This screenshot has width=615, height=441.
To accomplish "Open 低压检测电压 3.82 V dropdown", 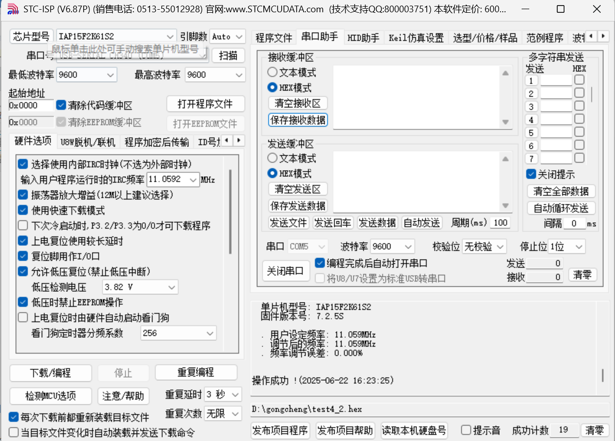I will coord(140,287).
